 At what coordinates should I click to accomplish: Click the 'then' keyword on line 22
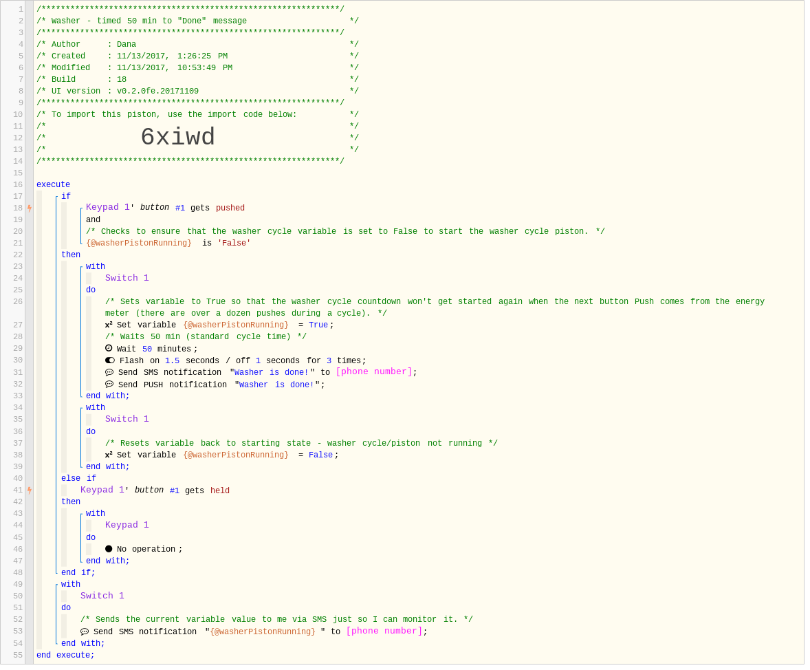tap(71, 255)
